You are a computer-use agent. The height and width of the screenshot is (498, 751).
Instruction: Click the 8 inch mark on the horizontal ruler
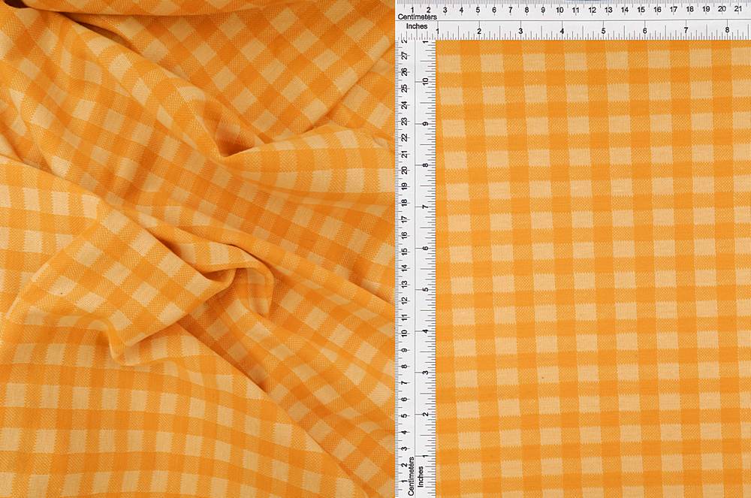(727, 30)
